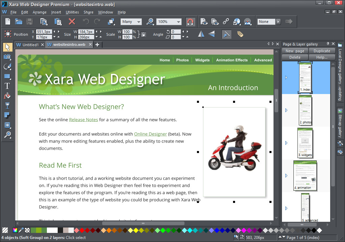Expand layers of 2. photos page

click(x=286, y=110)
